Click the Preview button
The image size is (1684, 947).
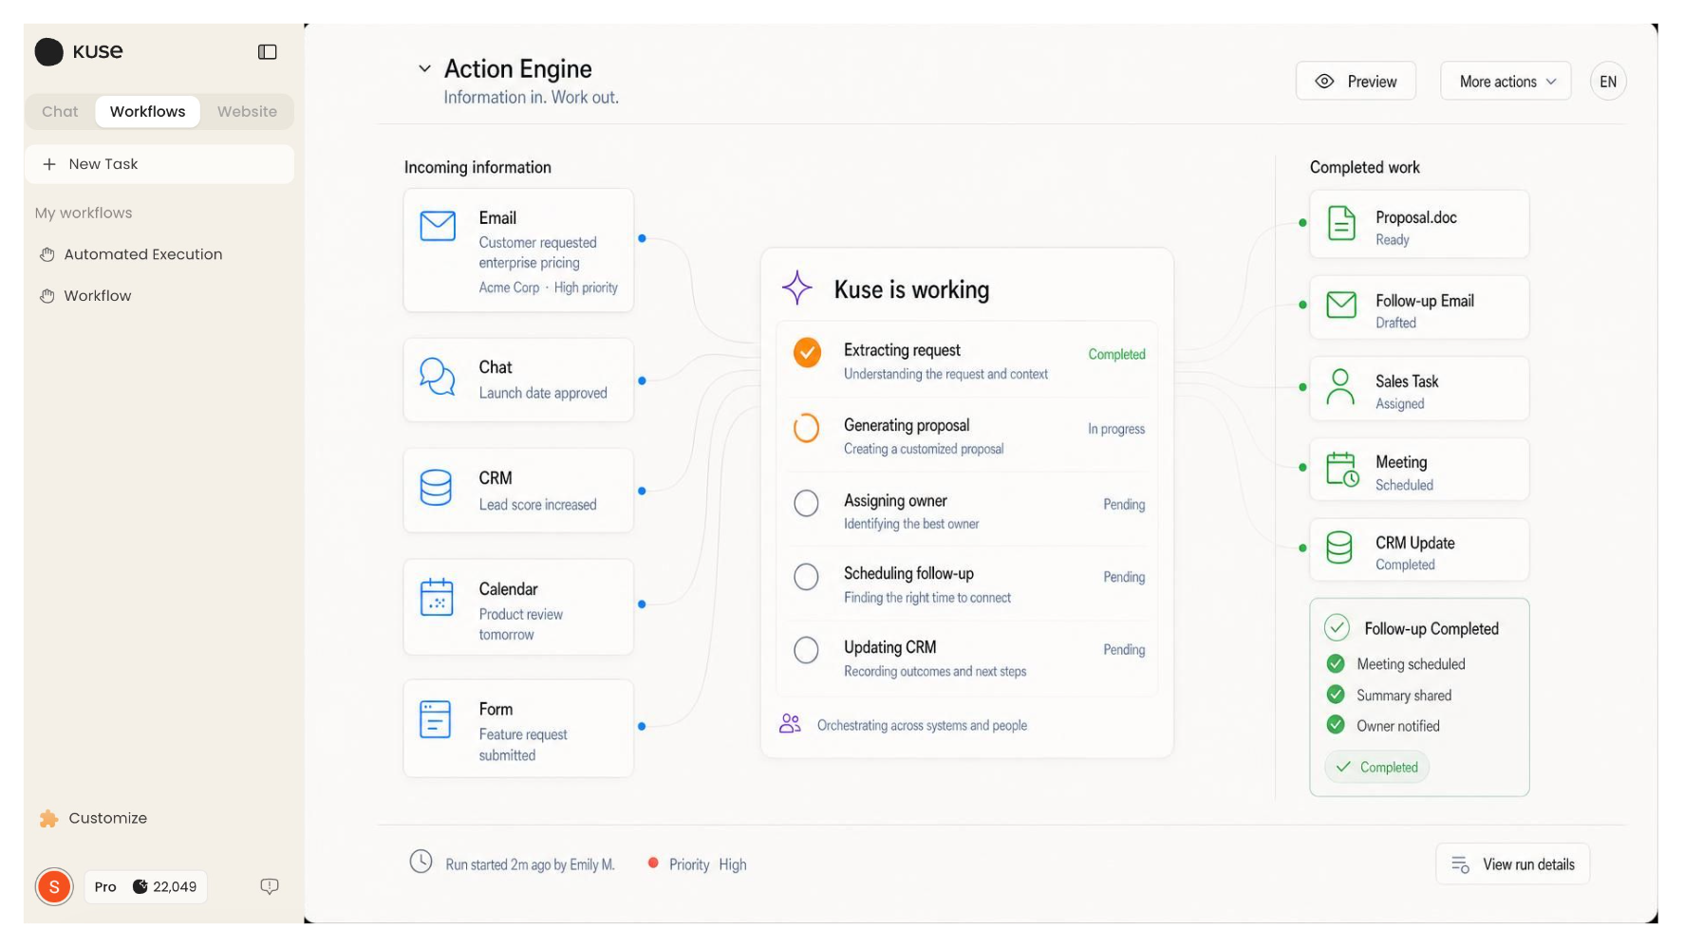pyautogui.click(x=1356, y=82)
